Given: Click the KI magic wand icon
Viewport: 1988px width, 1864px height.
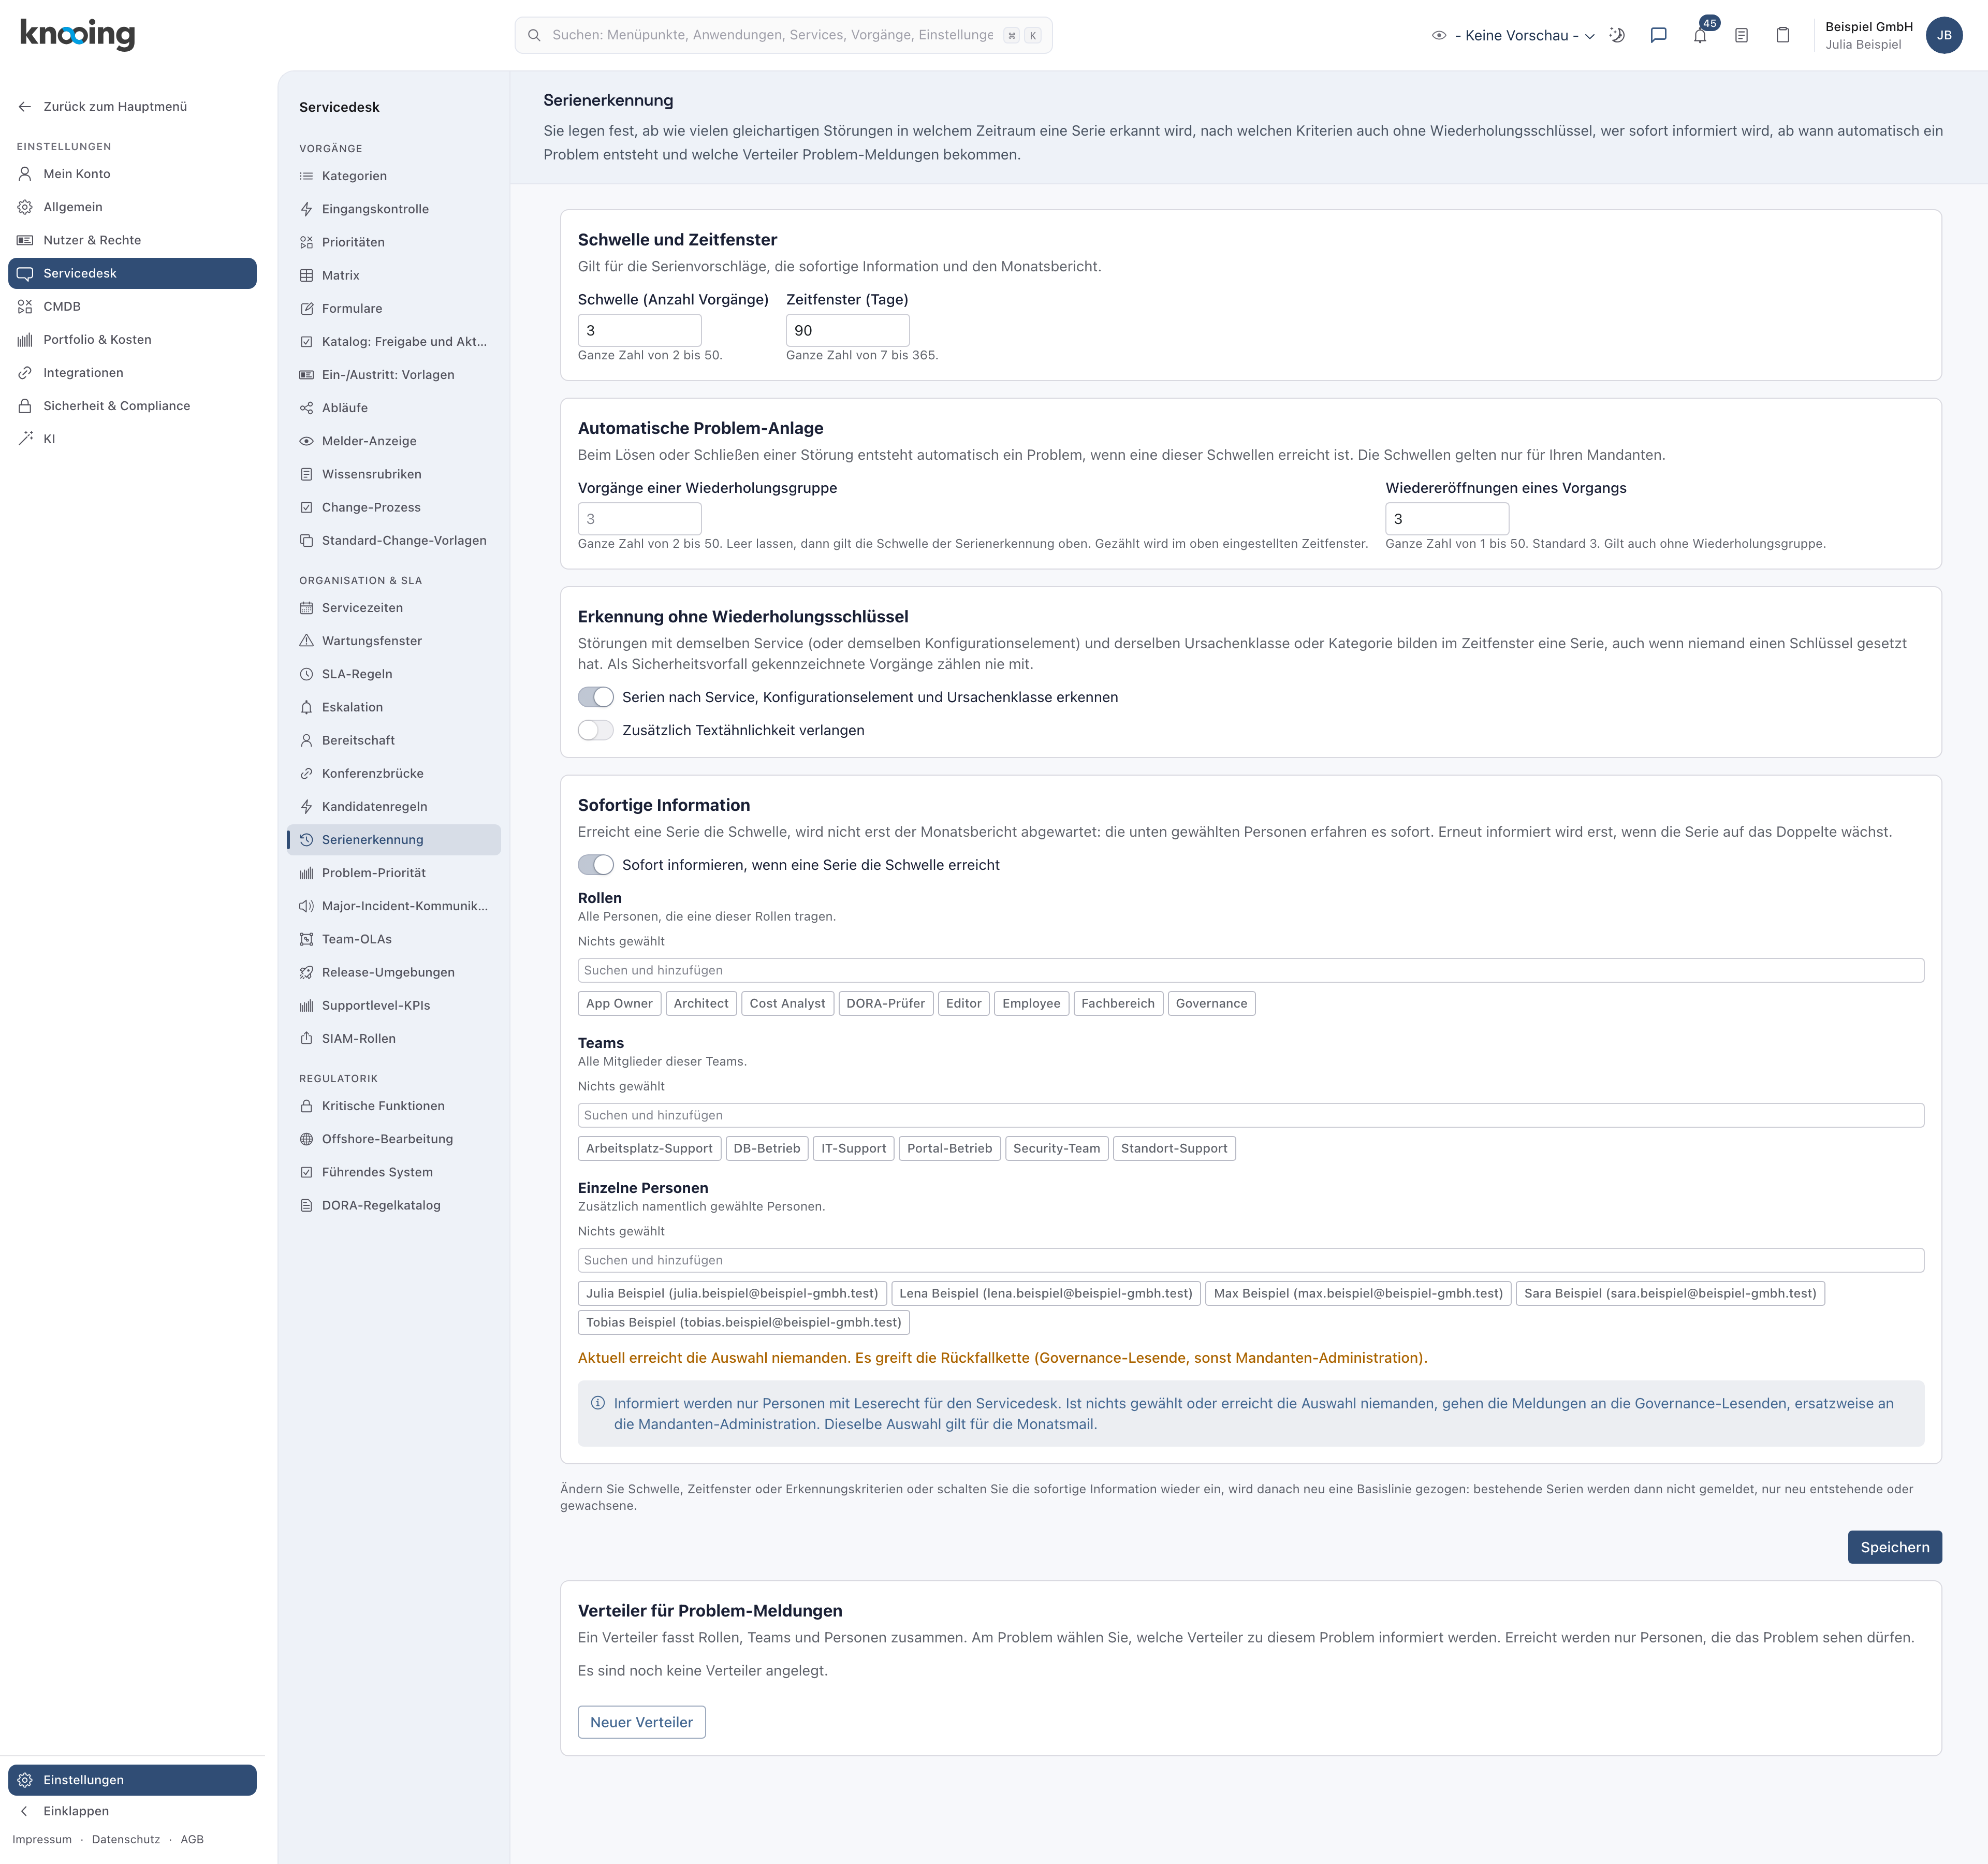Looking at the screenshot, I should (x=25, y=439).
